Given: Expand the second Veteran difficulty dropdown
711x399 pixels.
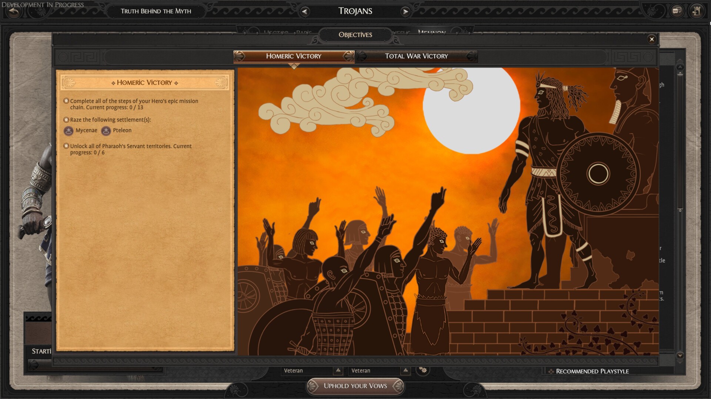Looking at the screenshot, I should (405, 370).
